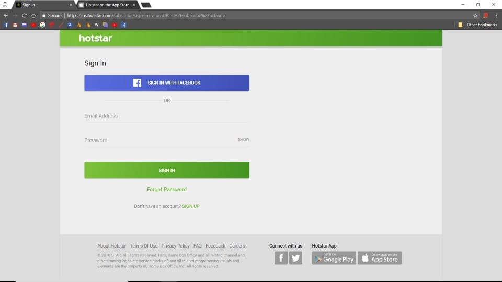Open the Other bookmarks folder

[x=477, y=25]
